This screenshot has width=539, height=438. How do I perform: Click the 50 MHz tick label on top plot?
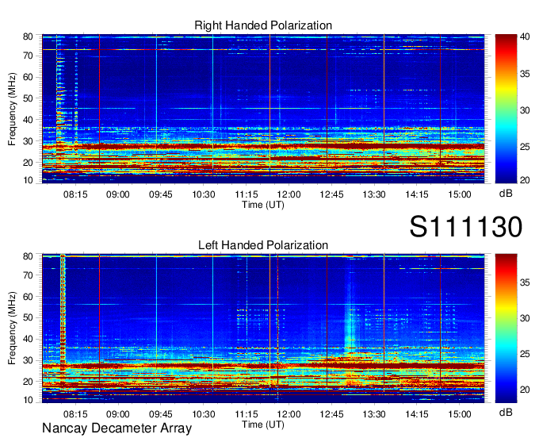28,98
